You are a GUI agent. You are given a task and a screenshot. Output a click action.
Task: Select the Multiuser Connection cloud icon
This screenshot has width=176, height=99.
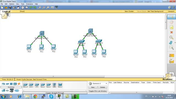pyautogui.click(x=17, y=90)
